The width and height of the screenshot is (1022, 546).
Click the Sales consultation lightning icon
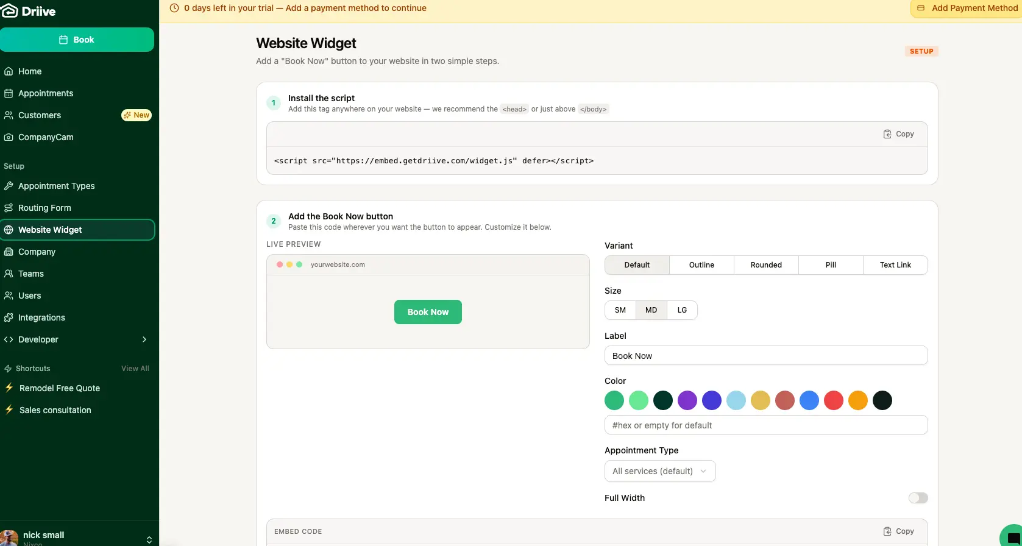9,409
